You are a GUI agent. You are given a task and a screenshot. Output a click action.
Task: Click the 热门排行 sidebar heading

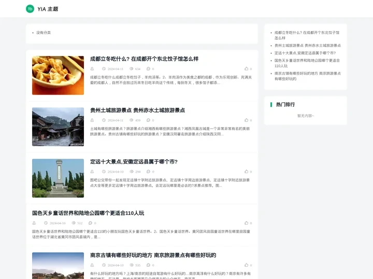(285, 104)
